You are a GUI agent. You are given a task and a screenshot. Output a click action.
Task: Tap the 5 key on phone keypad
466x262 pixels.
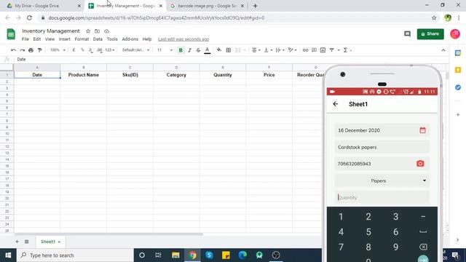pyautogui.click(x=368, y=232)
